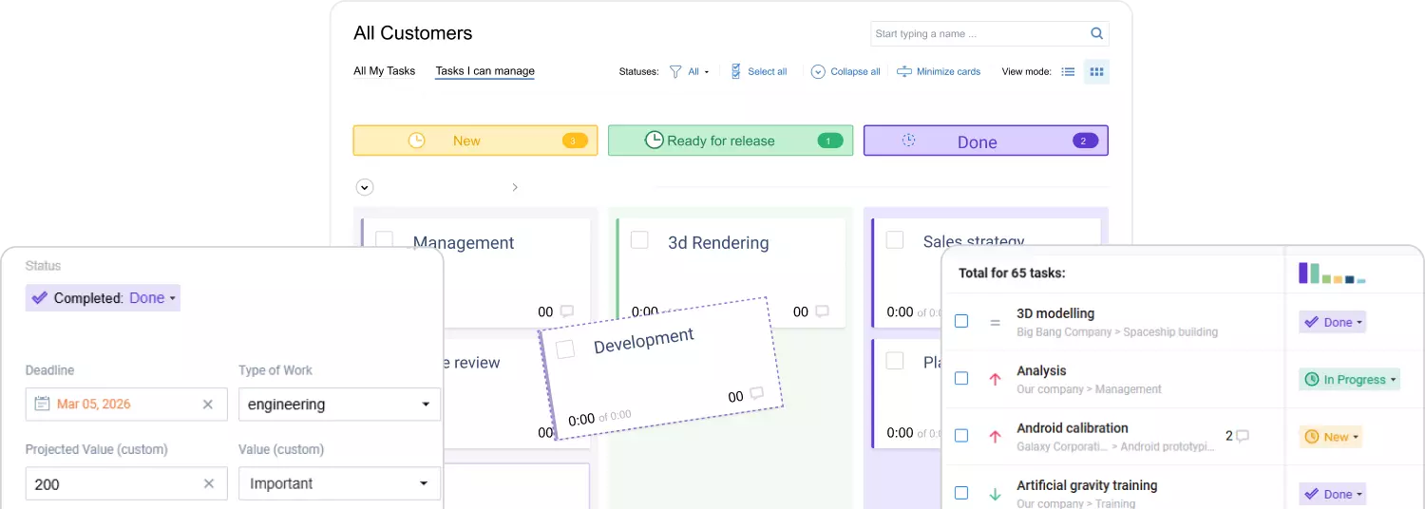The image size is (1425, 509).
Task: Select the 3D modelling row checkbox
Action: coord(961,321)
